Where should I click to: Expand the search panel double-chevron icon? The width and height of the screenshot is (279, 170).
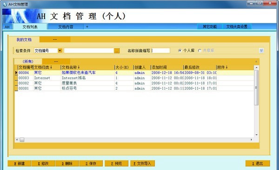261,51
